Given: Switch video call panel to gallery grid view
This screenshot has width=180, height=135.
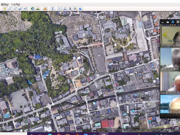Looking at the screenshot, I should 178,22.
